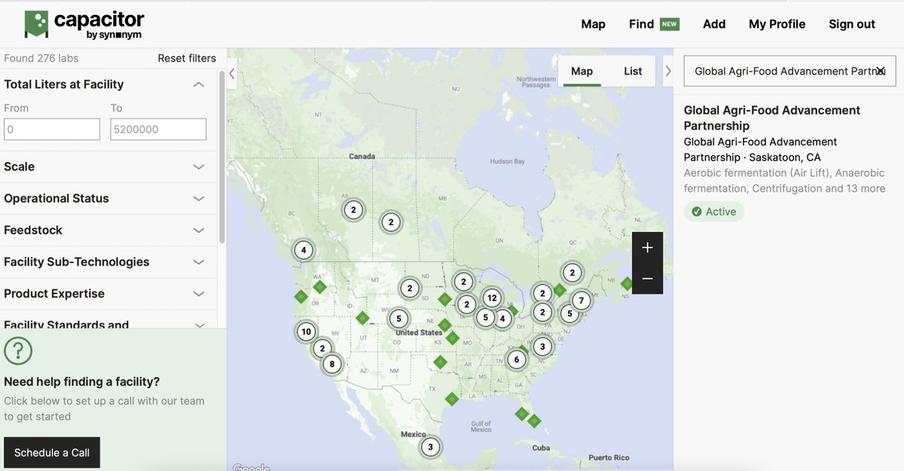Click the question mark help icon

click(18, 350)
